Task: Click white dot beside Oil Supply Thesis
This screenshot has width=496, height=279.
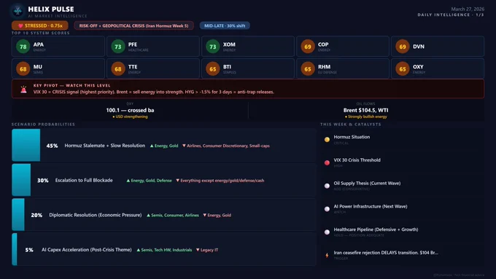Action: (x=327, y=186)
